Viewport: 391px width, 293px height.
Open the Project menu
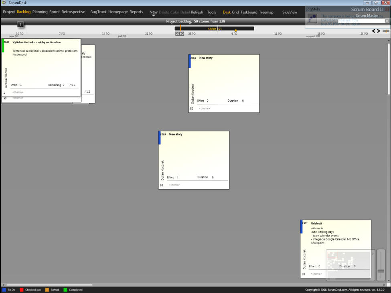pyautogui.click(x=9, y=12)
